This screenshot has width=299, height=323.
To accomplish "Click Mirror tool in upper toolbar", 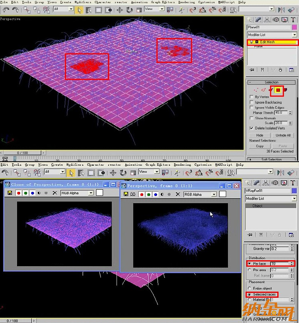I will 281,10.
